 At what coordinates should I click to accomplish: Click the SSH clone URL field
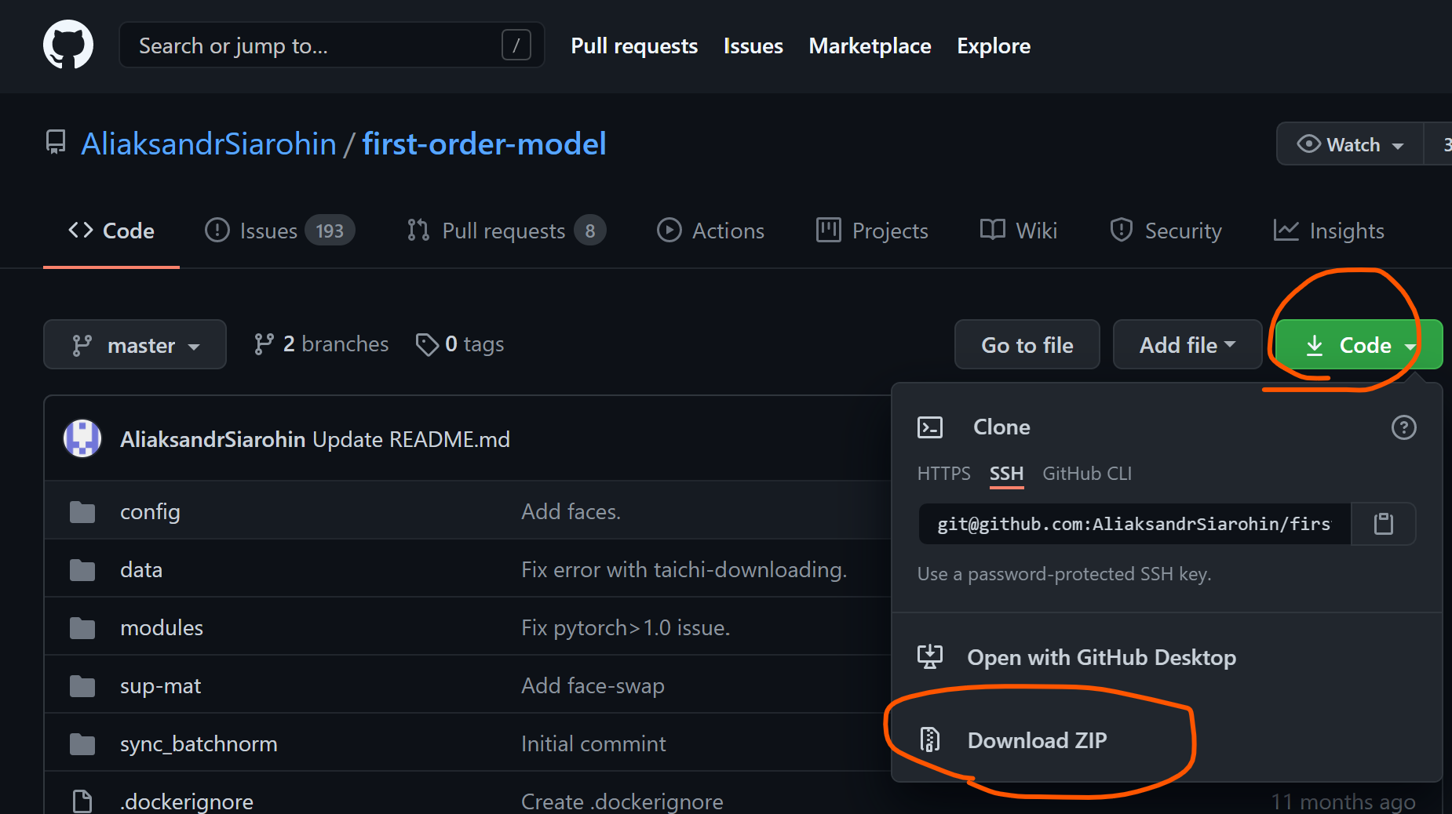point(1134,524)
